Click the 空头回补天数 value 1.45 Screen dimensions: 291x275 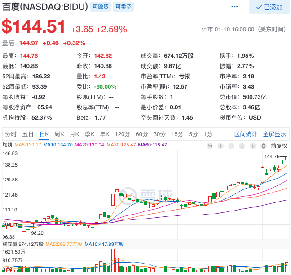coord(187,117)
